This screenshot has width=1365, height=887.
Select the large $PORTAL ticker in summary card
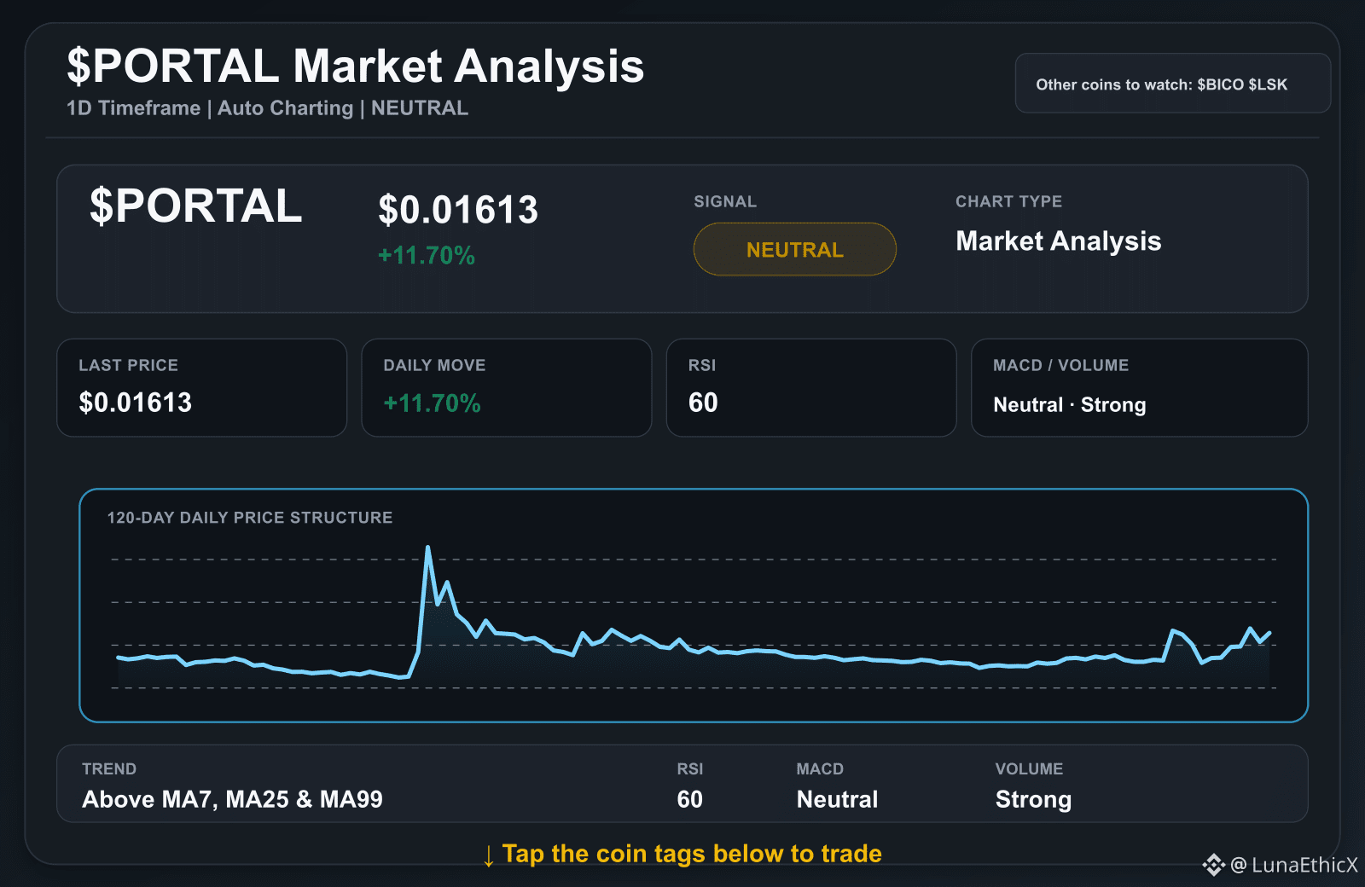pyautogui.click(x=195, y=206)
